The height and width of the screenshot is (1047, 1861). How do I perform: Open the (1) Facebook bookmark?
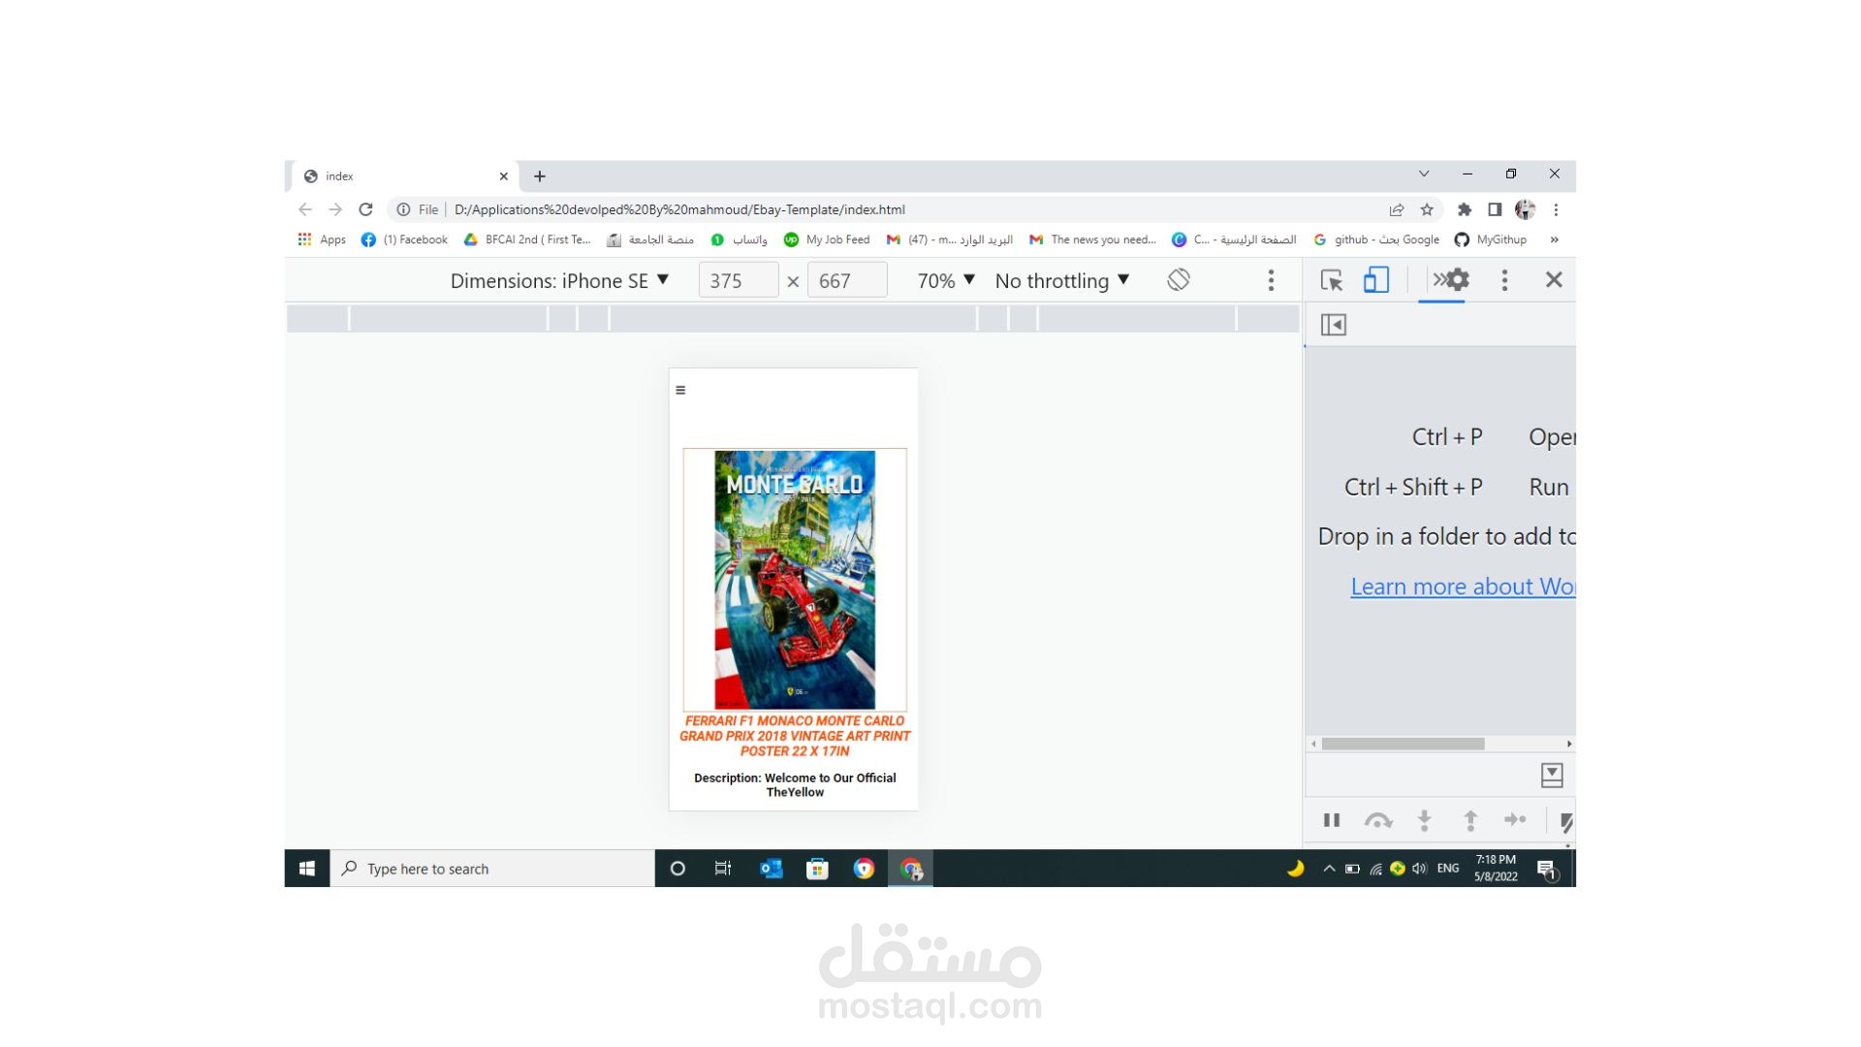coord(404,239)
